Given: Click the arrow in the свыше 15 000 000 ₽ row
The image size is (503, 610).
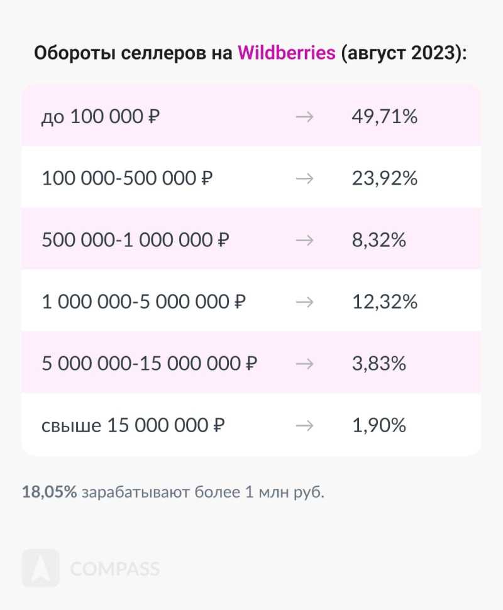Looking at the screenshot, I should pyautogui.click(x=304, y=425).
